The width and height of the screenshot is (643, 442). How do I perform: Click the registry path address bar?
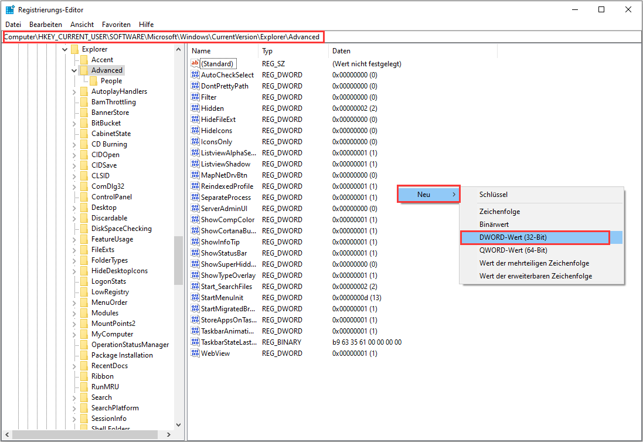click(321, 37)
